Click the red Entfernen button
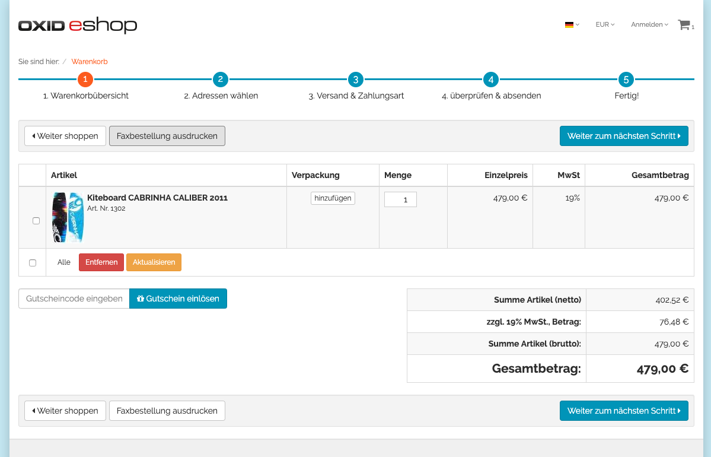 click(101, 262)
